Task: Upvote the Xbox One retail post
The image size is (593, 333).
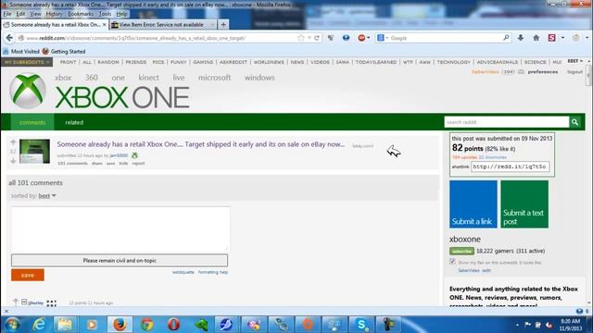Action: coord(13,142)
